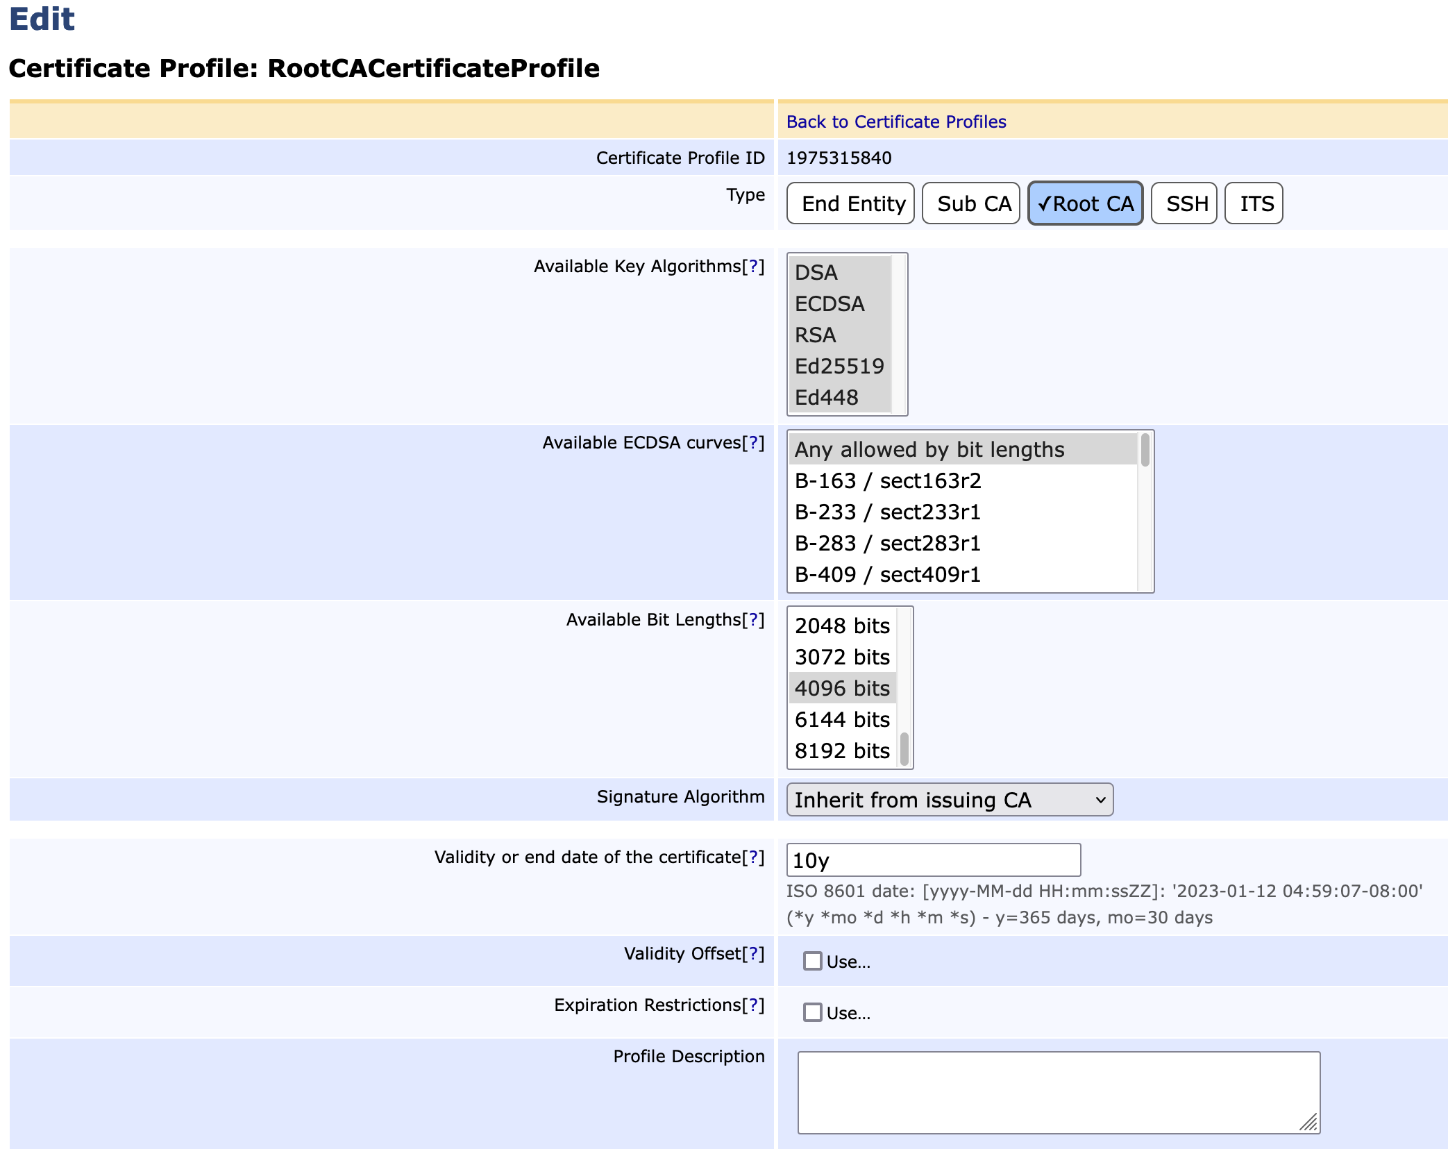
Task: Enable the Expiration Restrictions Use checkbox
Action: (812, 1012)
